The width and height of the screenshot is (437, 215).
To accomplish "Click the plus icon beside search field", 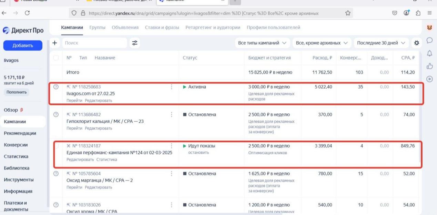I will tap(54, 43).
